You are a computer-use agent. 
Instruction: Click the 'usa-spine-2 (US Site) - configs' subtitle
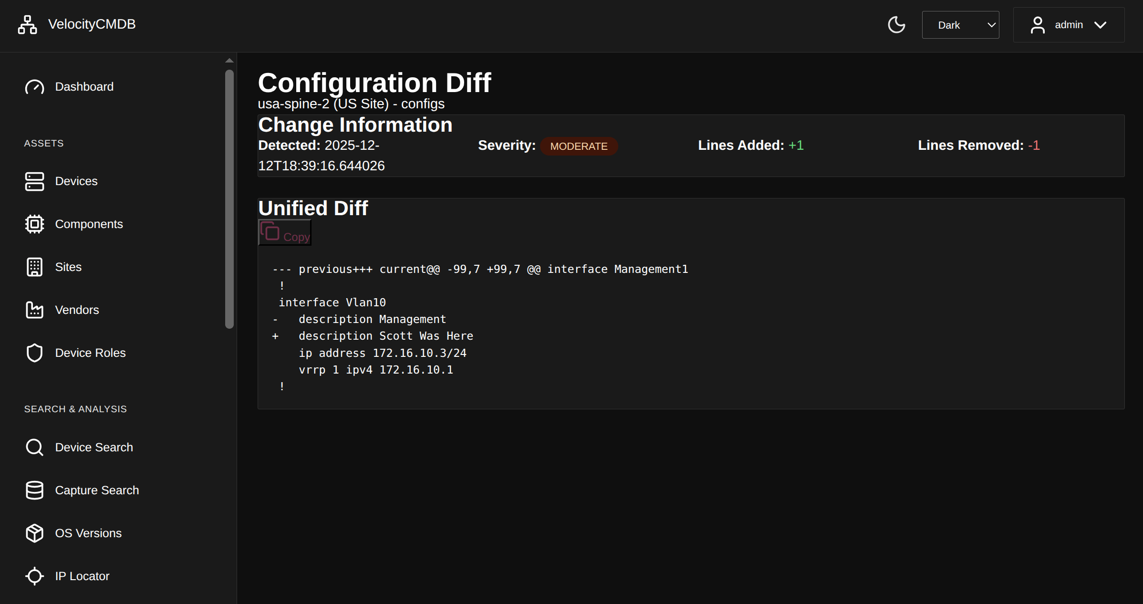(x=351, y=104)
